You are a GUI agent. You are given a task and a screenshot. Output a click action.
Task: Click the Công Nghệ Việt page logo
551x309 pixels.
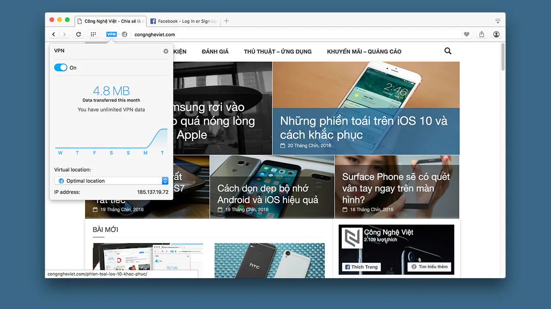pyautogui.click(x=352, y=238)
